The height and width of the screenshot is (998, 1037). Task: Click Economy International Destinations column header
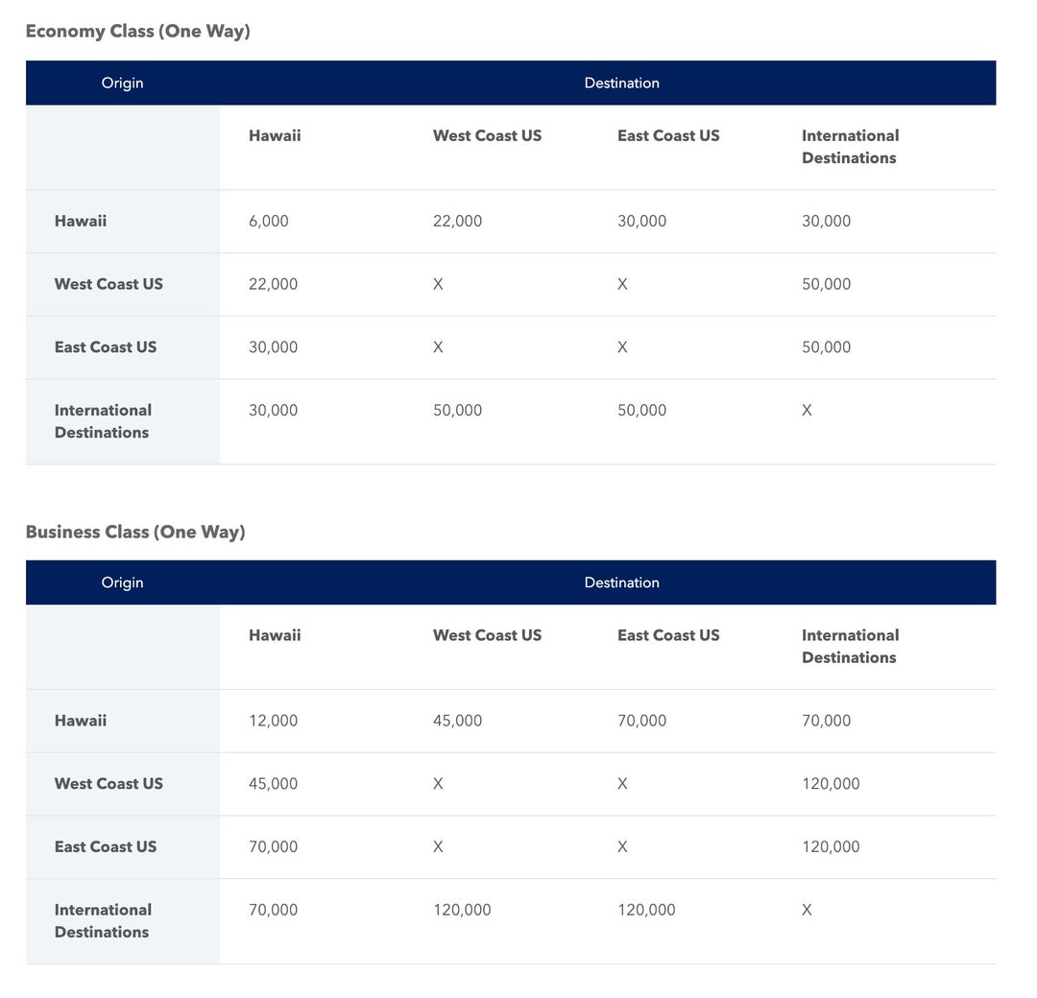click(x=851, y=147)
